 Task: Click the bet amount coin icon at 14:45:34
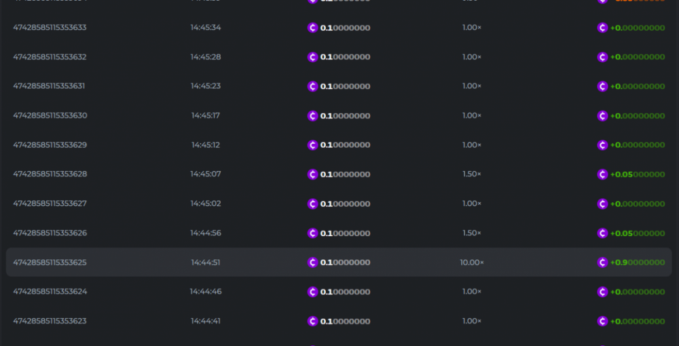312,28
